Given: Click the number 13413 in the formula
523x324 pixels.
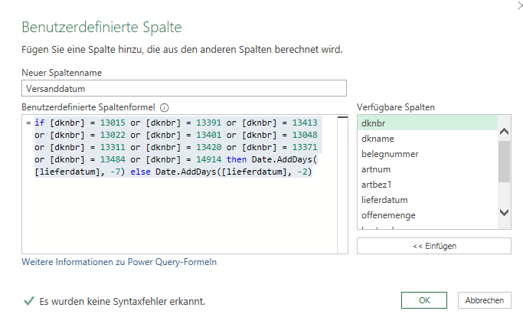Looking at the screenshot, I should coord(305,123).
